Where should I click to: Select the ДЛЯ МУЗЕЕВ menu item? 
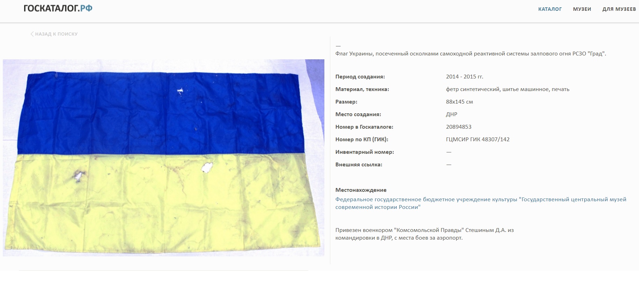[619, 9]
